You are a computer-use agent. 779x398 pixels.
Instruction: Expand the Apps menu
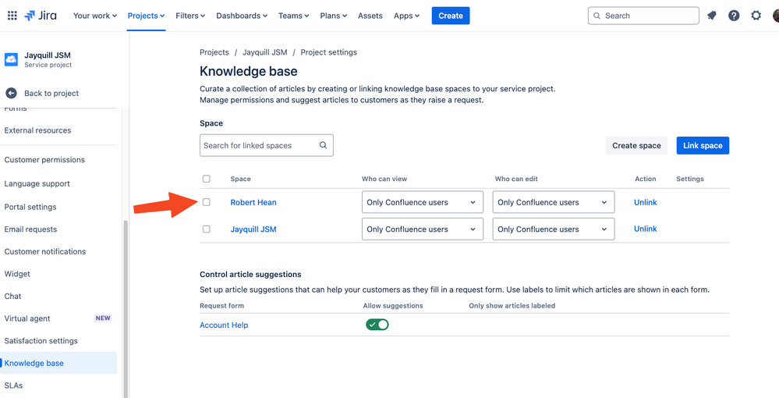(406, 16)
